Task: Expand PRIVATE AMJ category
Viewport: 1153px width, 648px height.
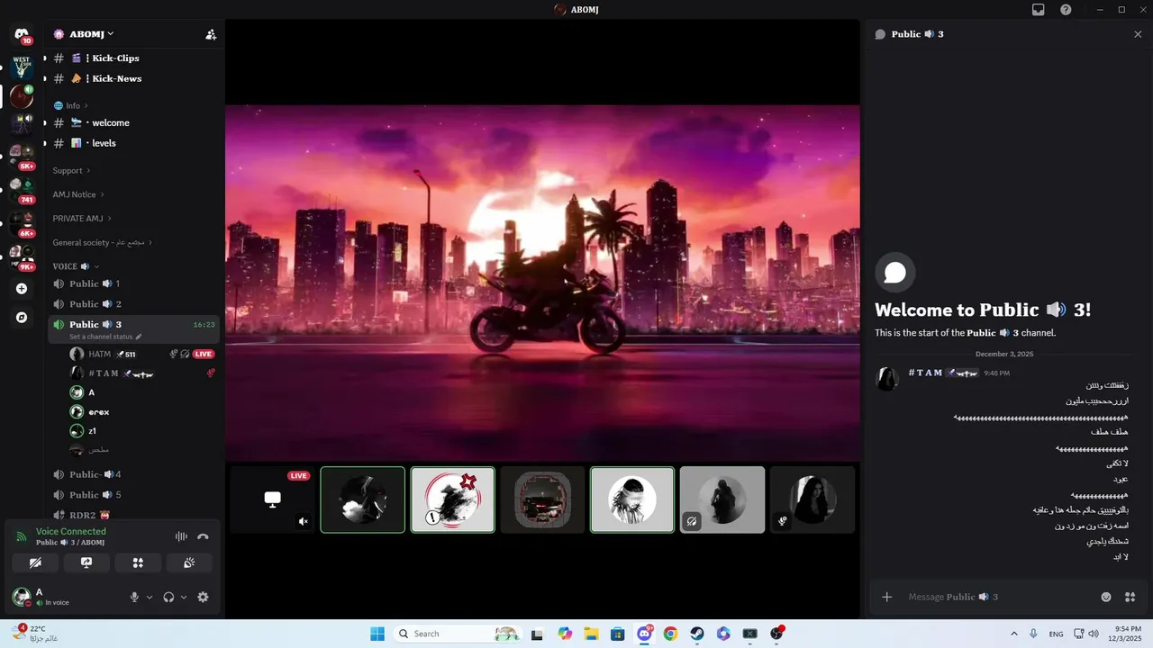Action: coord(81,219)
